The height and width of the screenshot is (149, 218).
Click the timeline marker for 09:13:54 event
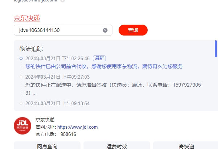pos(21,103)
